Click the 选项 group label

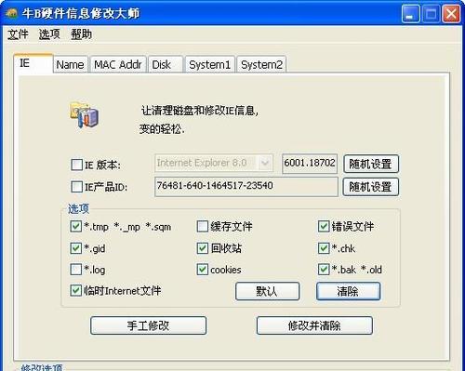click(x=78, y=208)
